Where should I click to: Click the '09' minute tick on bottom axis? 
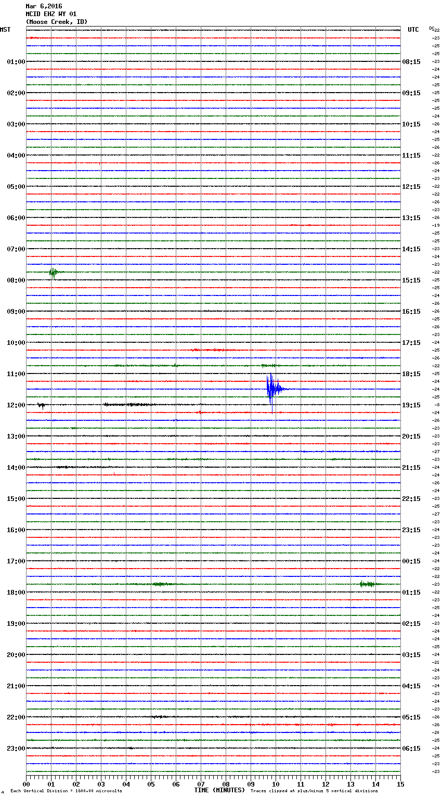[x=251, y=784]
